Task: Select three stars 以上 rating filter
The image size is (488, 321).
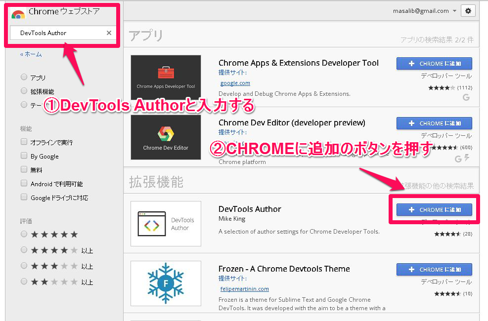Action: [x=24, y=265]
